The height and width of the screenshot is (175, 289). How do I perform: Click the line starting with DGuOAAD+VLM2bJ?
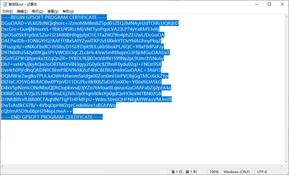coord(90,23)
